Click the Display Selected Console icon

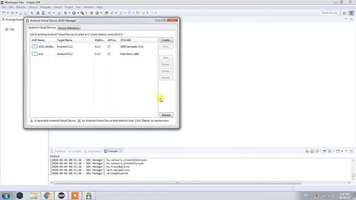[329, 151]
